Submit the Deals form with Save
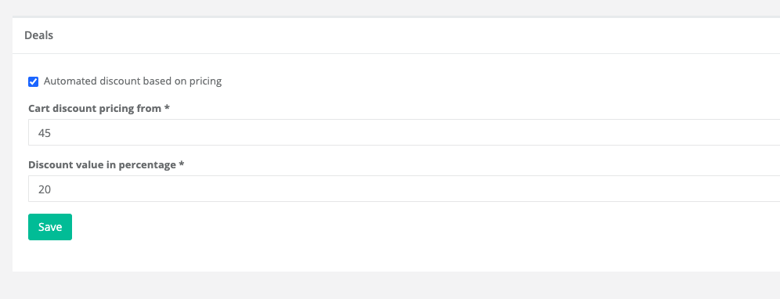This screenshot has height=299, width=780. pyautogui.click(x=50, y=227)
